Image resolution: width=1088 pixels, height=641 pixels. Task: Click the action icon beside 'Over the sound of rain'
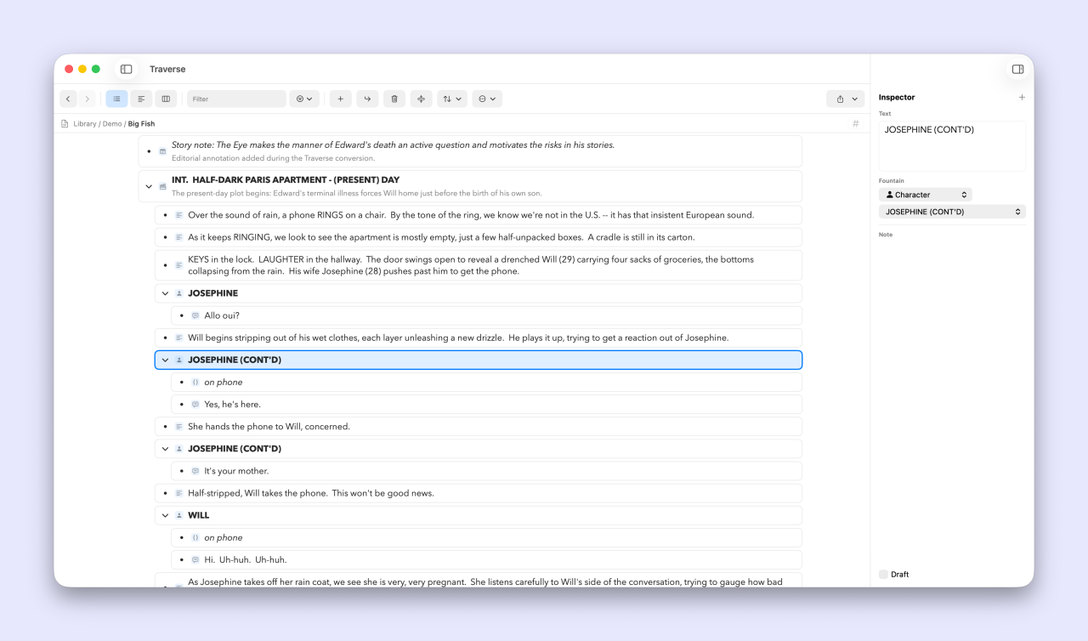(179, 215)
